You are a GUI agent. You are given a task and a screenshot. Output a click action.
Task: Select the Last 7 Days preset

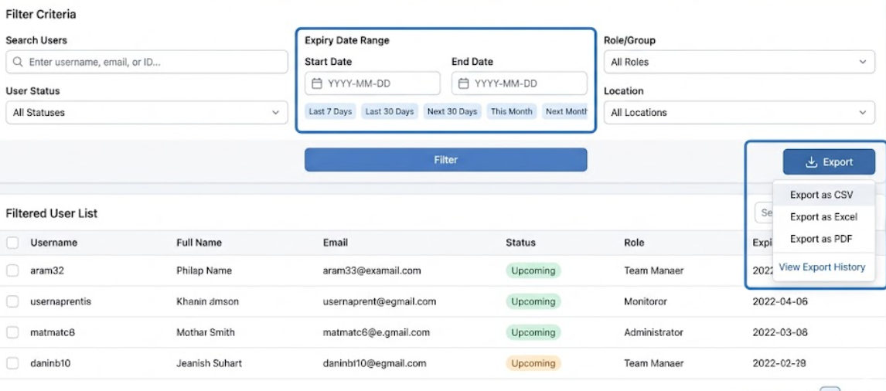coord(331,111)
